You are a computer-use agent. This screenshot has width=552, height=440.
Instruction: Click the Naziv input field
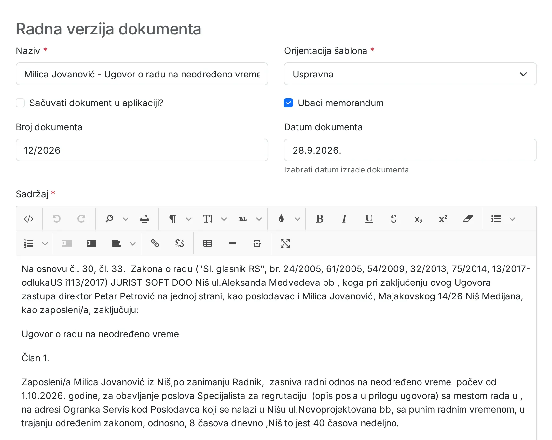pos(142,74)
